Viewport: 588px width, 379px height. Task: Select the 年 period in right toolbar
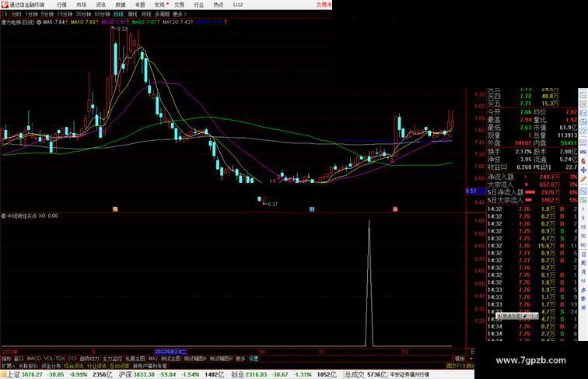click(x=583, y=307)
